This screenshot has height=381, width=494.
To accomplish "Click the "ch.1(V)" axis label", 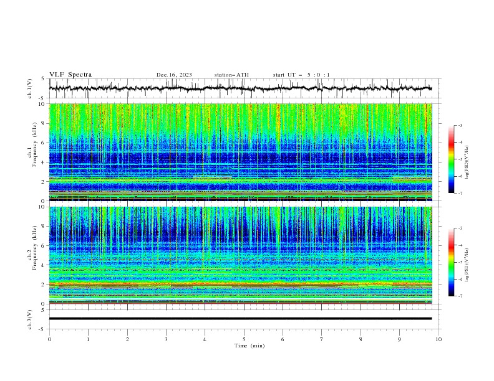I will [x=30, y=88].
